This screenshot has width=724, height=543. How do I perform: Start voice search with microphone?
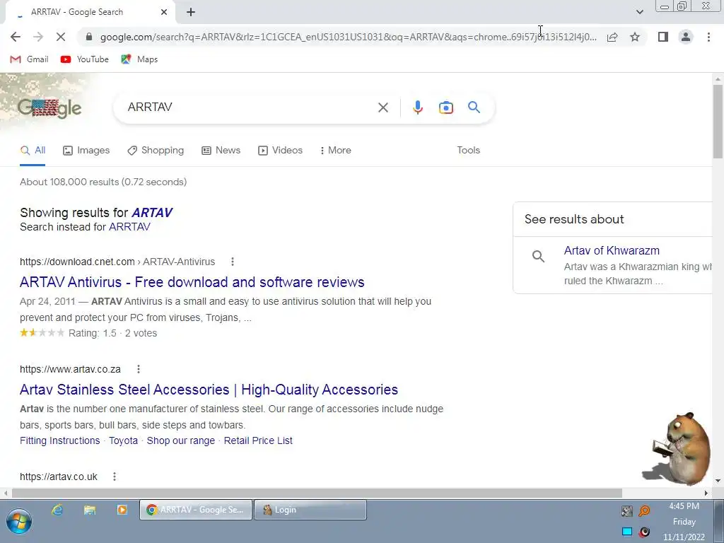click(x=417, y=107)
